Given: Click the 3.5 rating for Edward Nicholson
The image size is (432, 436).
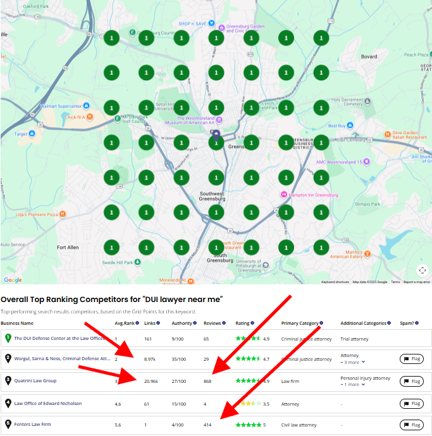Looking at the screenshot, I should click(x=266, y=404).
